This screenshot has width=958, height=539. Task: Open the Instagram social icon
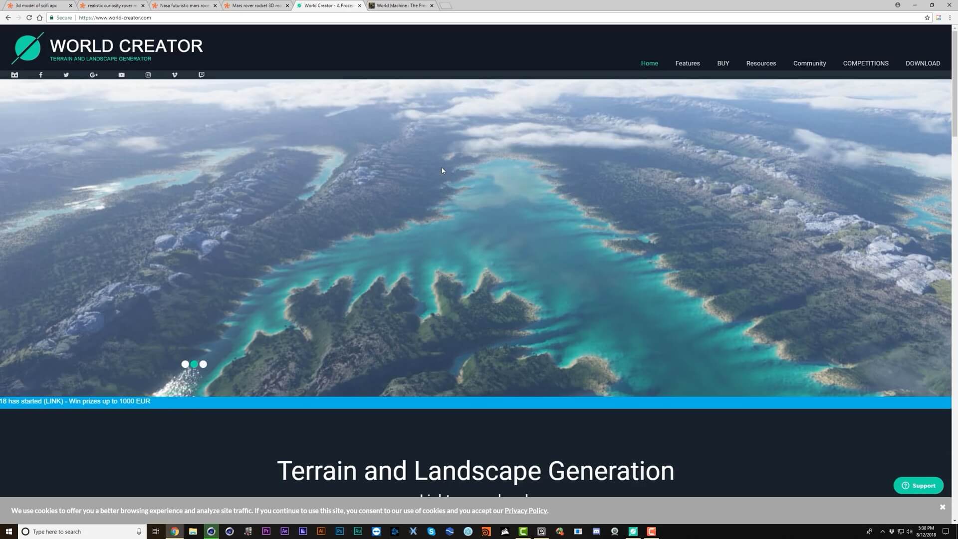click(x=148, y=75)
